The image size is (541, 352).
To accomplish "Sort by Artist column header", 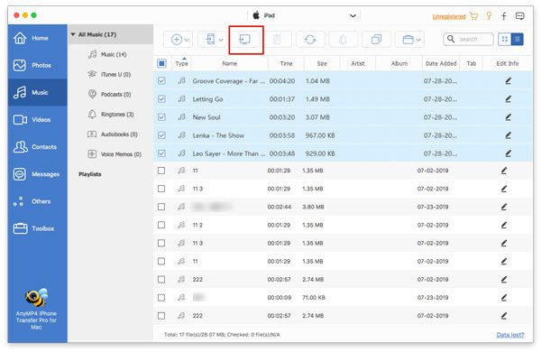I will (358, 63).
